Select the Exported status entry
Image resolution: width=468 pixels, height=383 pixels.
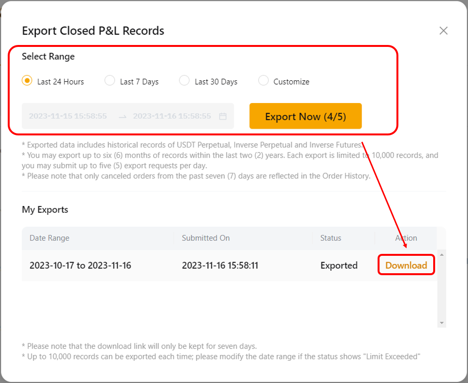coord(338,265)
